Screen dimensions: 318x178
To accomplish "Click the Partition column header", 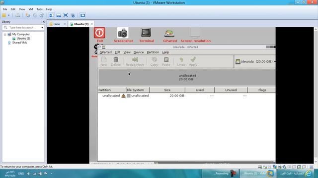I will tap(111, 90).
